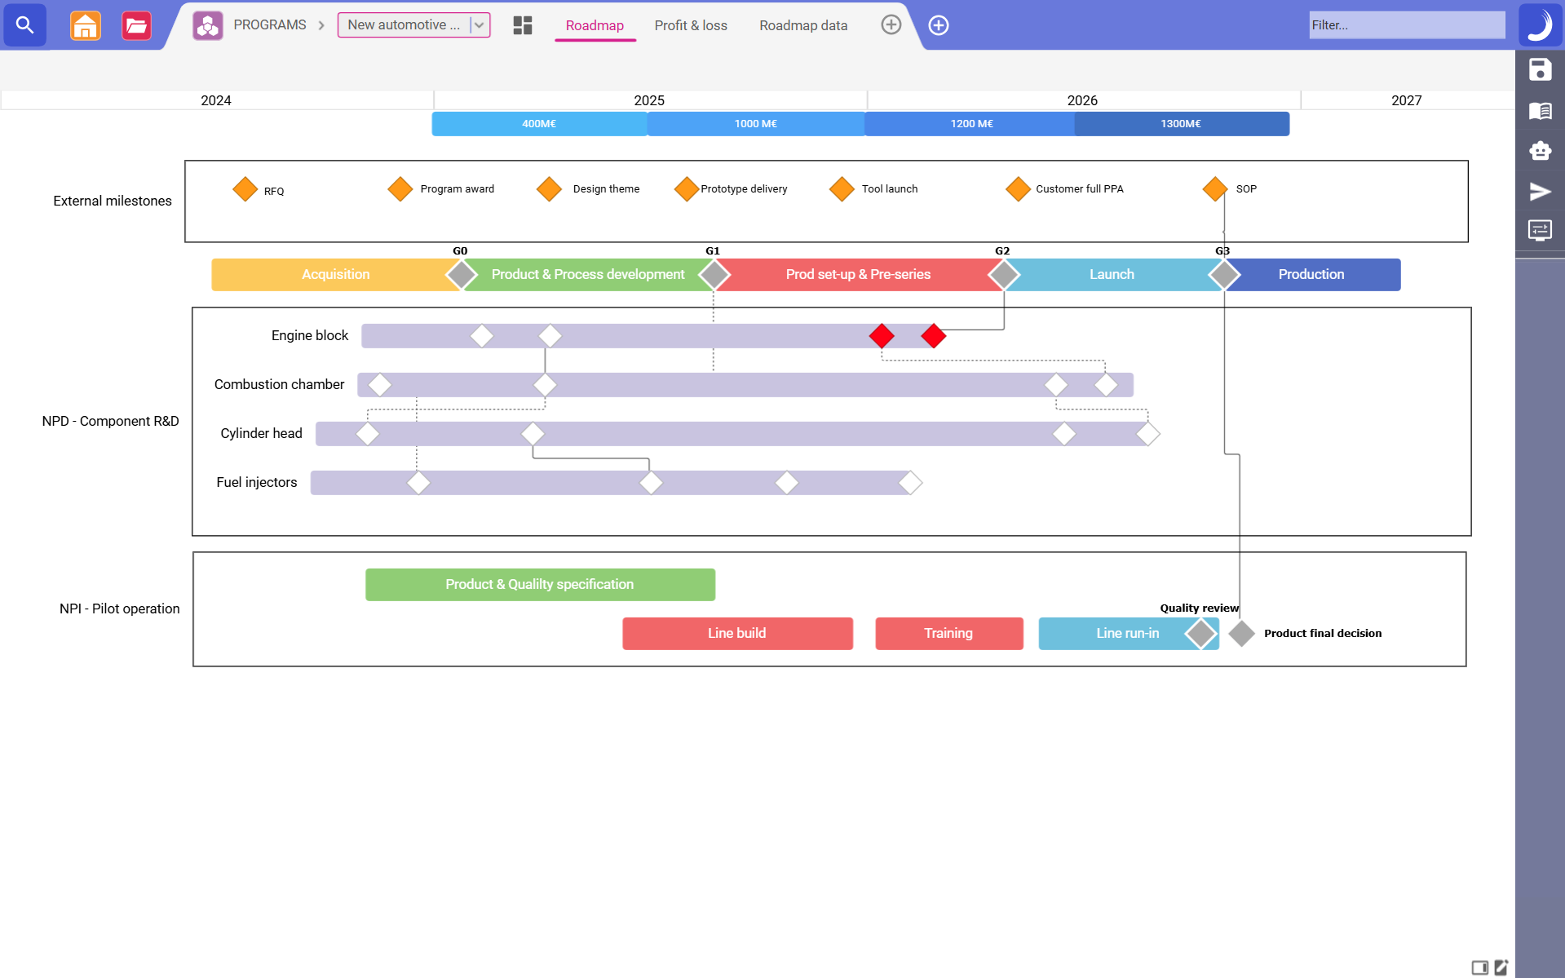Click the Combustion chamber label
The image size is (1565, 978).
pos(279,385)
